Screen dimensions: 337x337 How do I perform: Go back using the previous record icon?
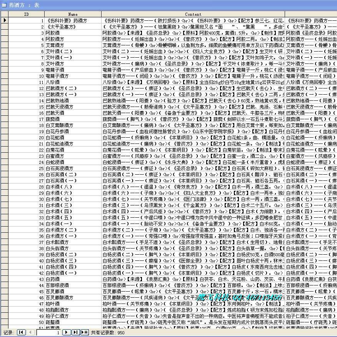[30, 333]
